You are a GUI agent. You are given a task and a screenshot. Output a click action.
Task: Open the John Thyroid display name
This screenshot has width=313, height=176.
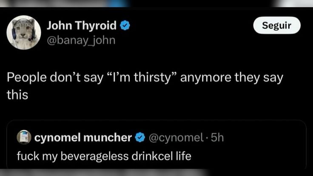click(x=81, y=26)
